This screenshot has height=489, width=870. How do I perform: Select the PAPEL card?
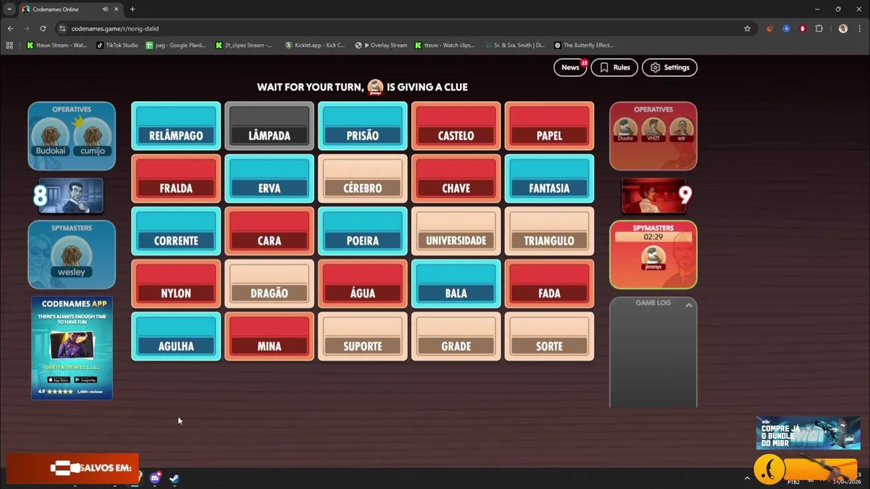coord(549,126)
